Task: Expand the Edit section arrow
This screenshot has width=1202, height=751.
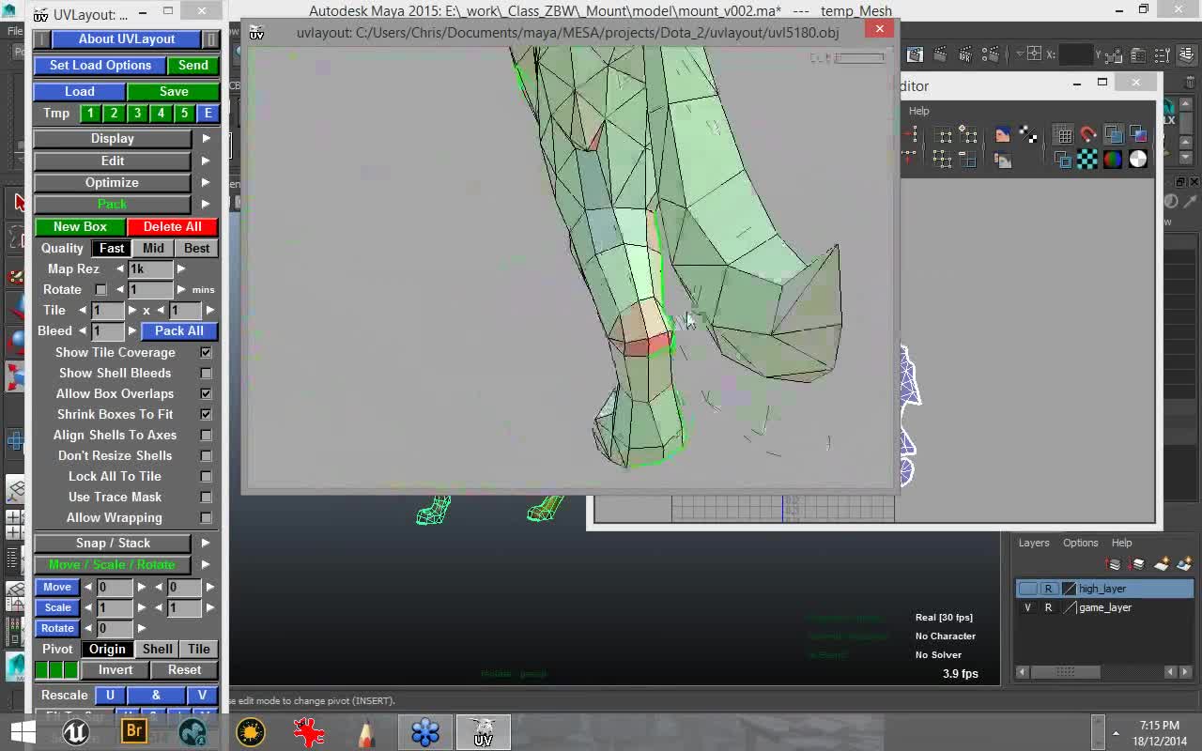Action: (206, 161)
